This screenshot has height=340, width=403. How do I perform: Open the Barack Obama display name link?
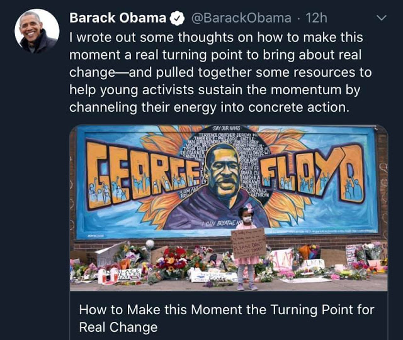118,18
